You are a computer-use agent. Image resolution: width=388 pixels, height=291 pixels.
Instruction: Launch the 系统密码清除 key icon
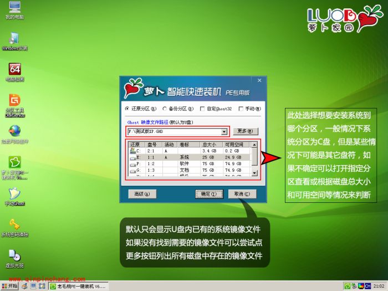[14, 228]
